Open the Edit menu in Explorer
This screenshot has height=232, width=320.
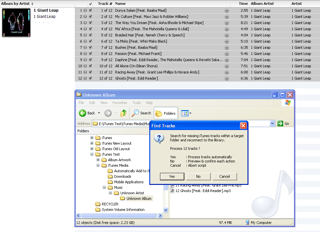pyautogui.click(x=92, y=103)
